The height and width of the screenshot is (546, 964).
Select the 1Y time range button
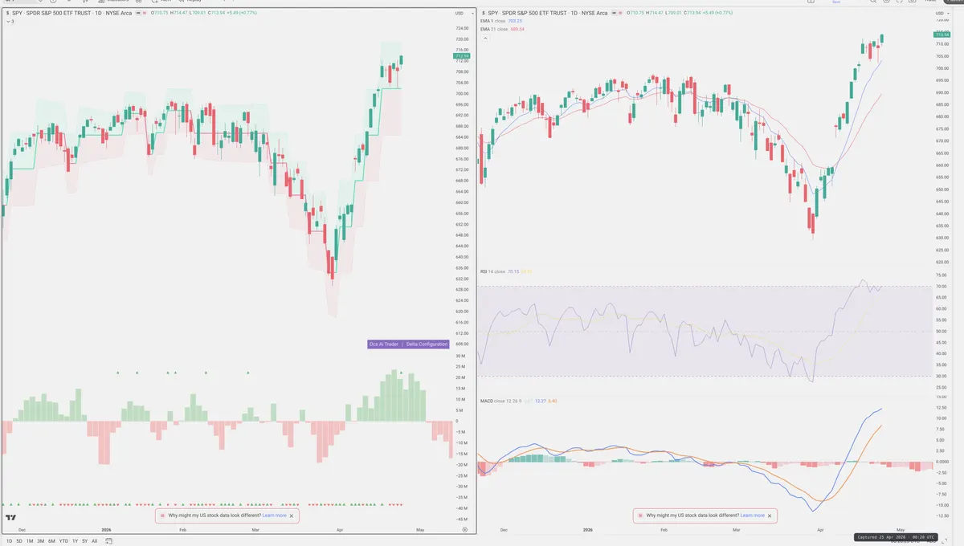tap(75, 541)
